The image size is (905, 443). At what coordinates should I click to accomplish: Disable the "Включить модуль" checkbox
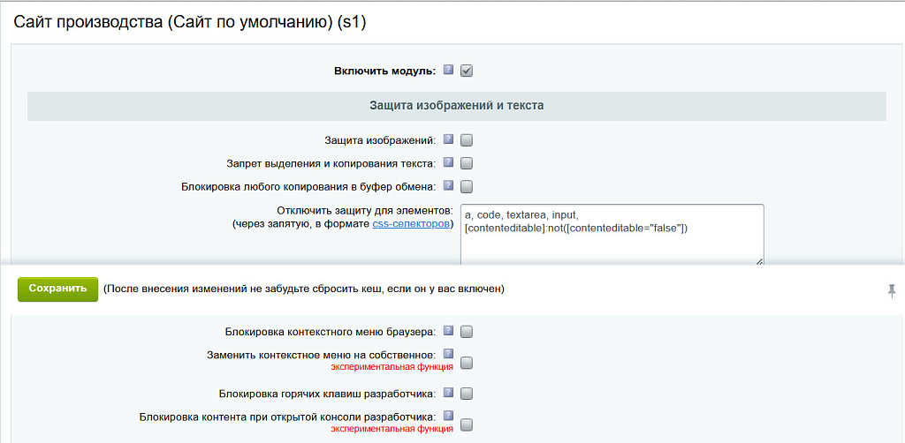point(467,71)
